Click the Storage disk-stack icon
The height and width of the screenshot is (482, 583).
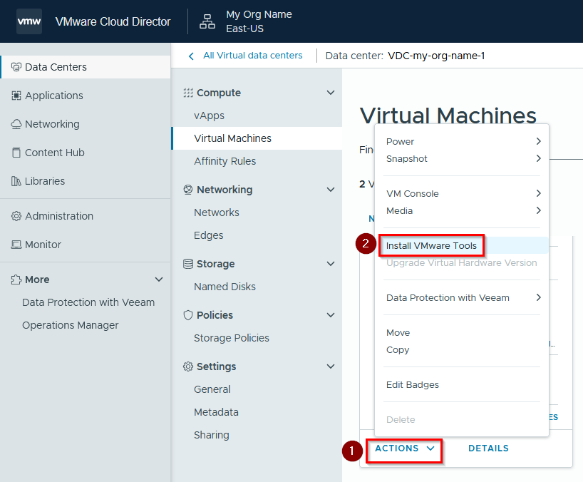(188, 264)
